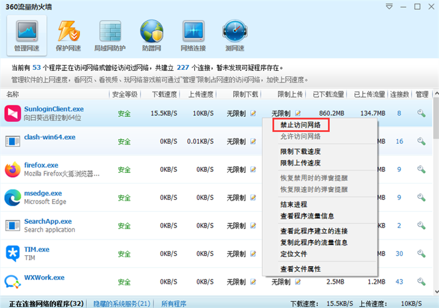
Task: Choose 定位文件 from context menu
Action: tap(294, 254)
